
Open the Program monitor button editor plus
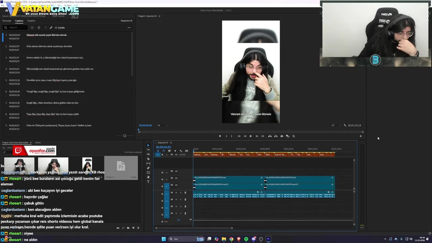pyautogui.click(x=360, y=136)
